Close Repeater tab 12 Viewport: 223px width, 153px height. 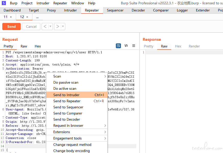(27, 17)
